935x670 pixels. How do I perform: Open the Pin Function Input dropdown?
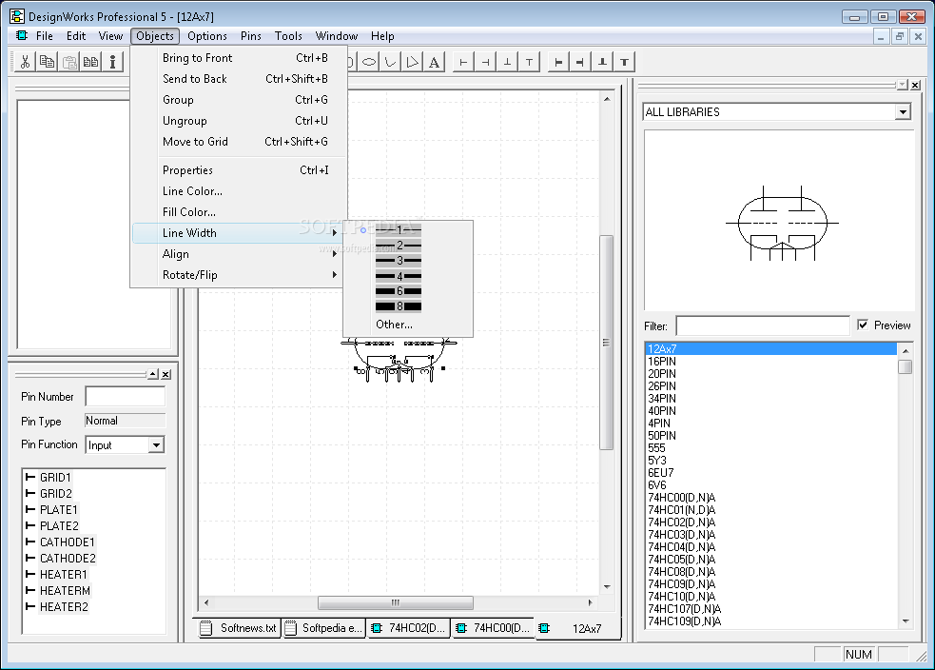pos(156,445)
